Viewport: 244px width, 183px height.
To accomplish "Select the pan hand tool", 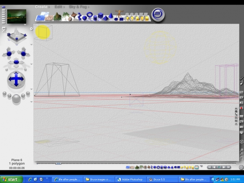I will coord(241,159).
